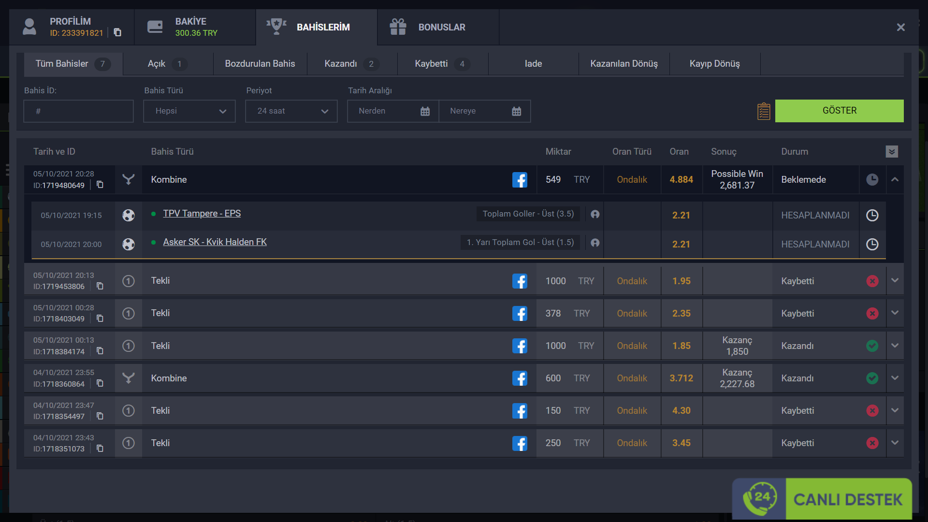This screenshot has height=522, width=928.
Task: Share the 250 TRY Tekli bet on Facebook
Action: tap(520, 443)
